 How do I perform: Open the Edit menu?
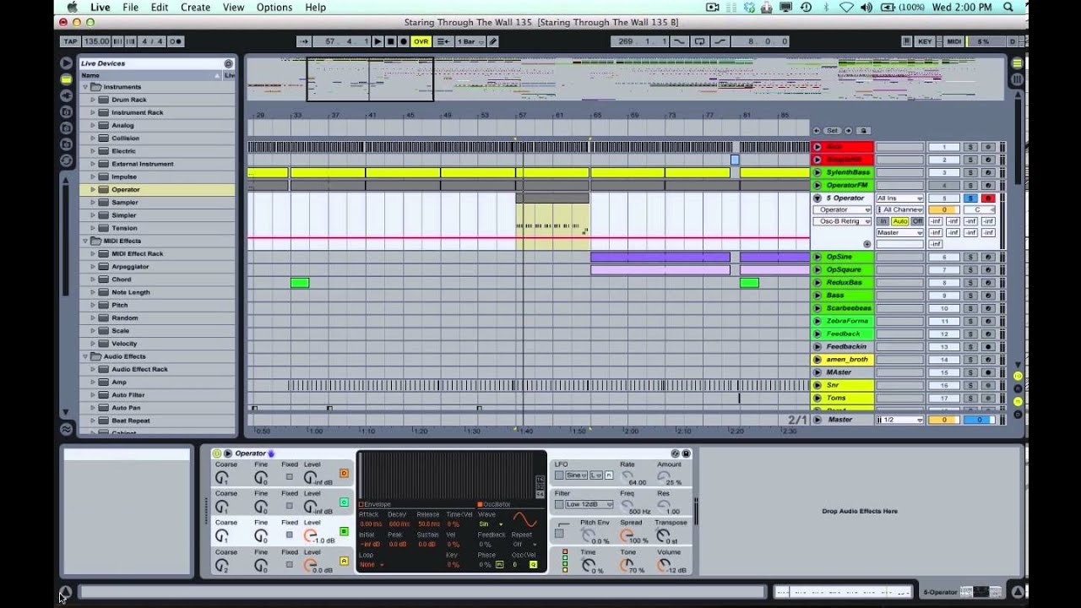[x=160, y=8]
